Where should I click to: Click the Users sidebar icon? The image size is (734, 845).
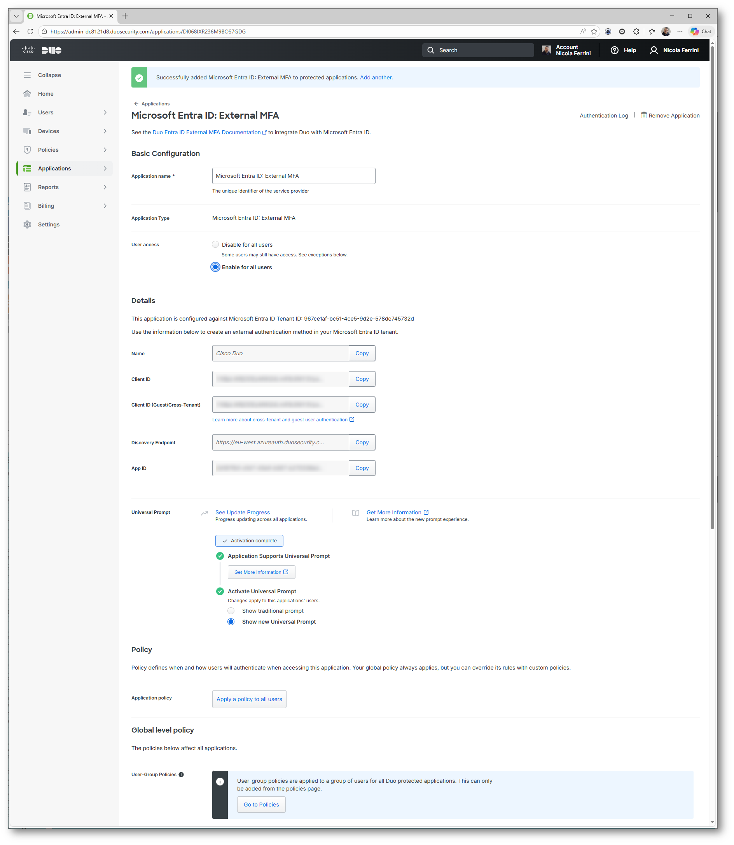tap(27, 112)
